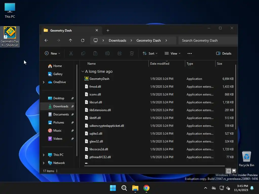This screenshot has height=194, width=259.
Task: Switch to large thumbnails view icon in status bar
Action: point(234,171)
